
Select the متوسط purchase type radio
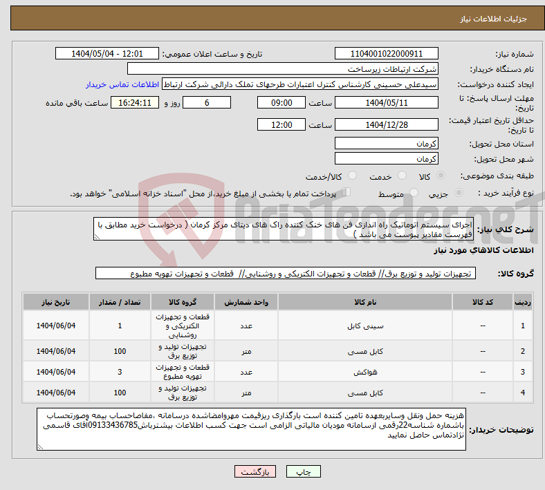point(414,194)
